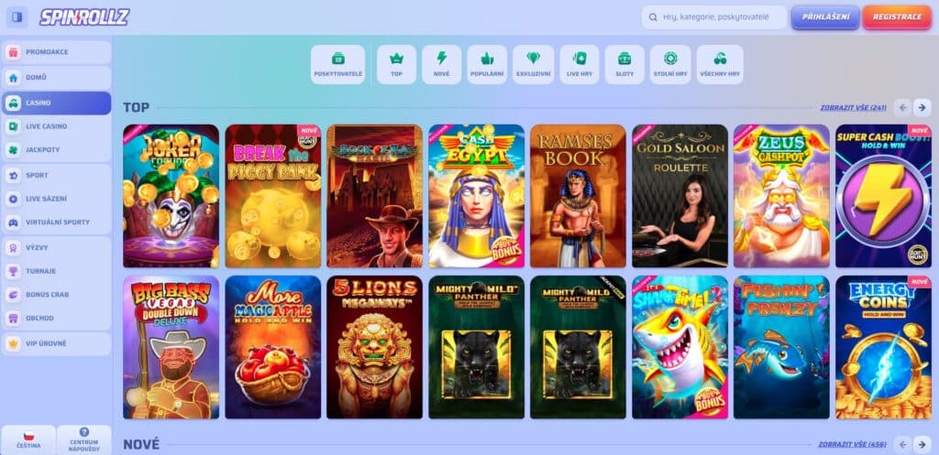Image resolution: width=939 pixels, height=455 pixels.
Task: Click the Registrace button
Action: coord(897,17)
